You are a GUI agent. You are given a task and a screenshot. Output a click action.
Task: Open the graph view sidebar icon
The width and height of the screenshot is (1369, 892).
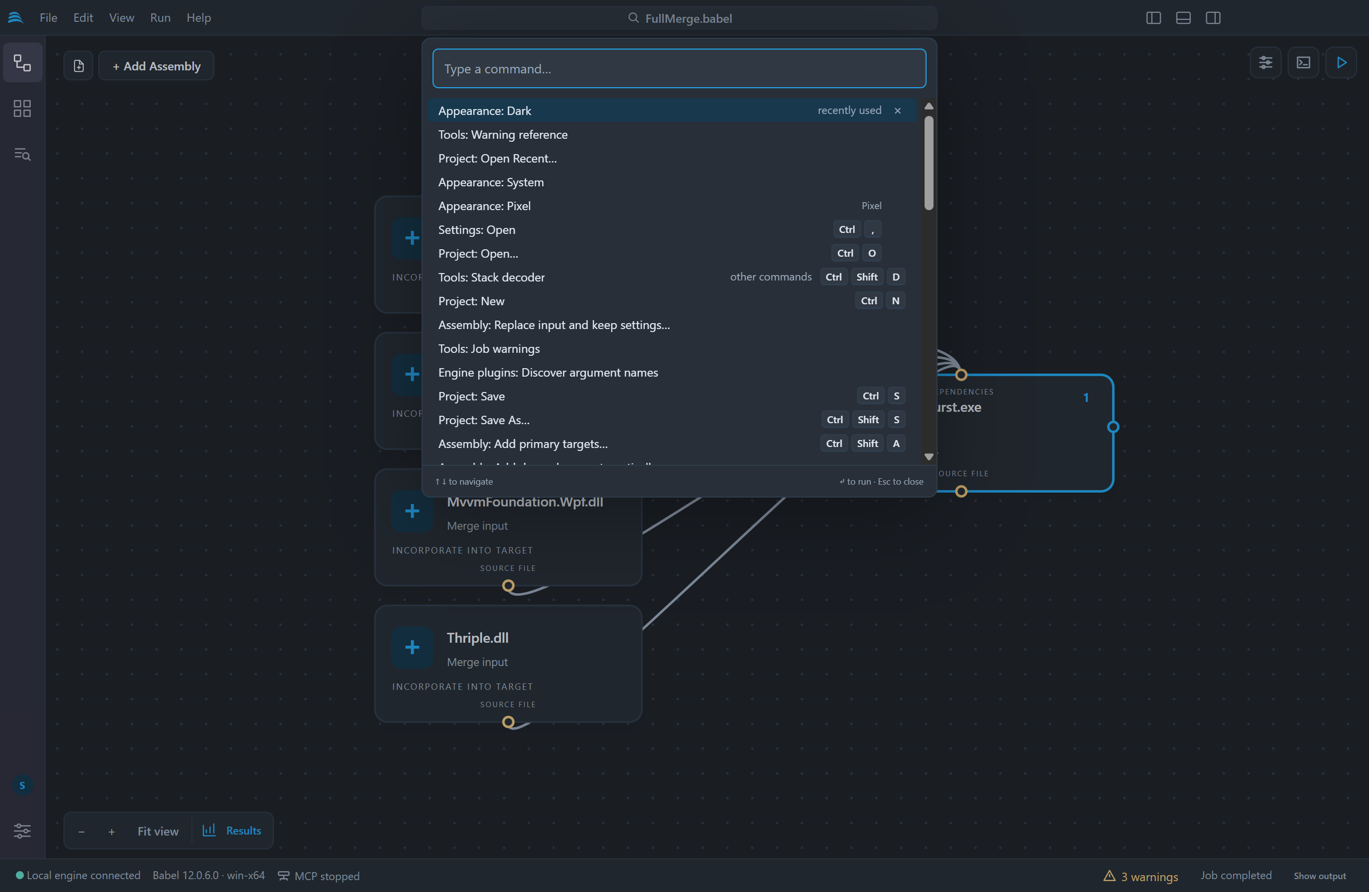pyautogui.click(x=22, y=62)
